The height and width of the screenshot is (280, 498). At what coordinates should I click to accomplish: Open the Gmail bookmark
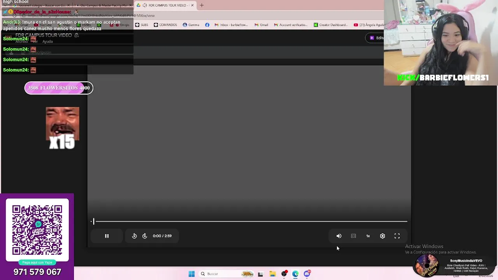[x=261, y=25]
